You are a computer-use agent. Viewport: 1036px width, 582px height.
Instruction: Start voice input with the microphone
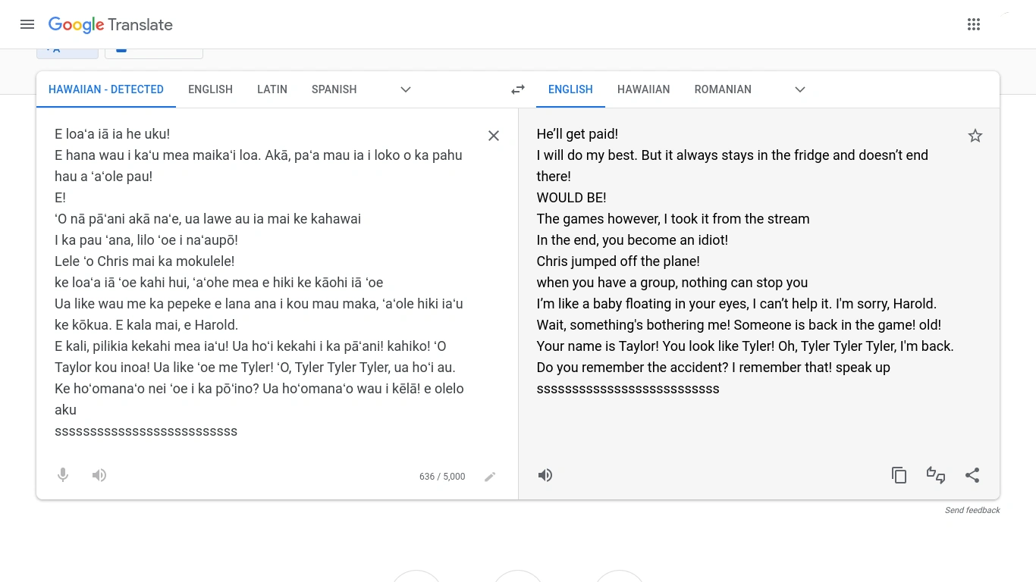63,475
